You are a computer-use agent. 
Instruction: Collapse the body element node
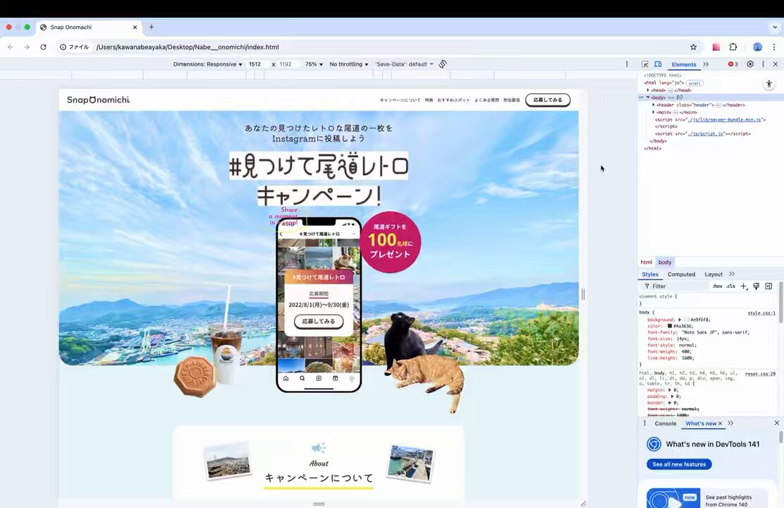(x=648, y=97)
